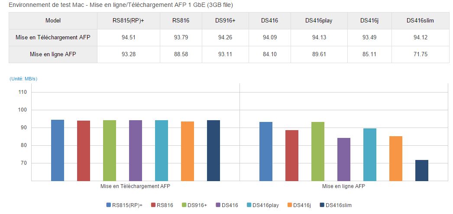Click the 94.51 value cell in table
The image size is (453, 214).
point(128,38)
